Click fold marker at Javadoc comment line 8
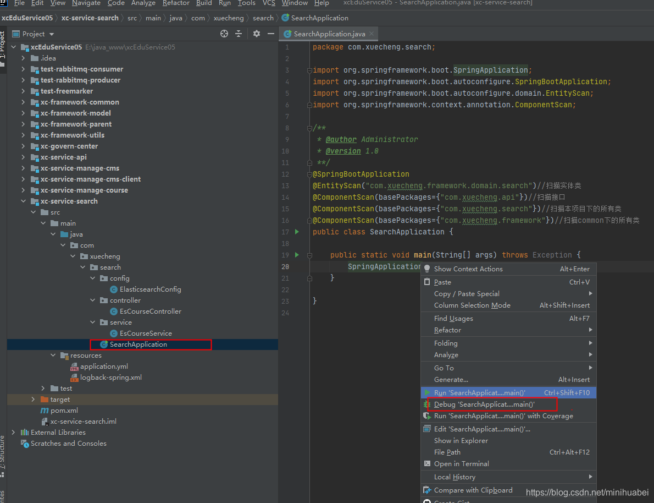Screen dimensions: 654x503 click(309, 128)
